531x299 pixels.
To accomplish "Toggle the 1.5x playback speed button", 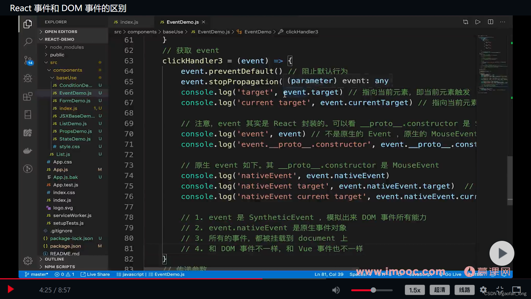I will [415, 290].
